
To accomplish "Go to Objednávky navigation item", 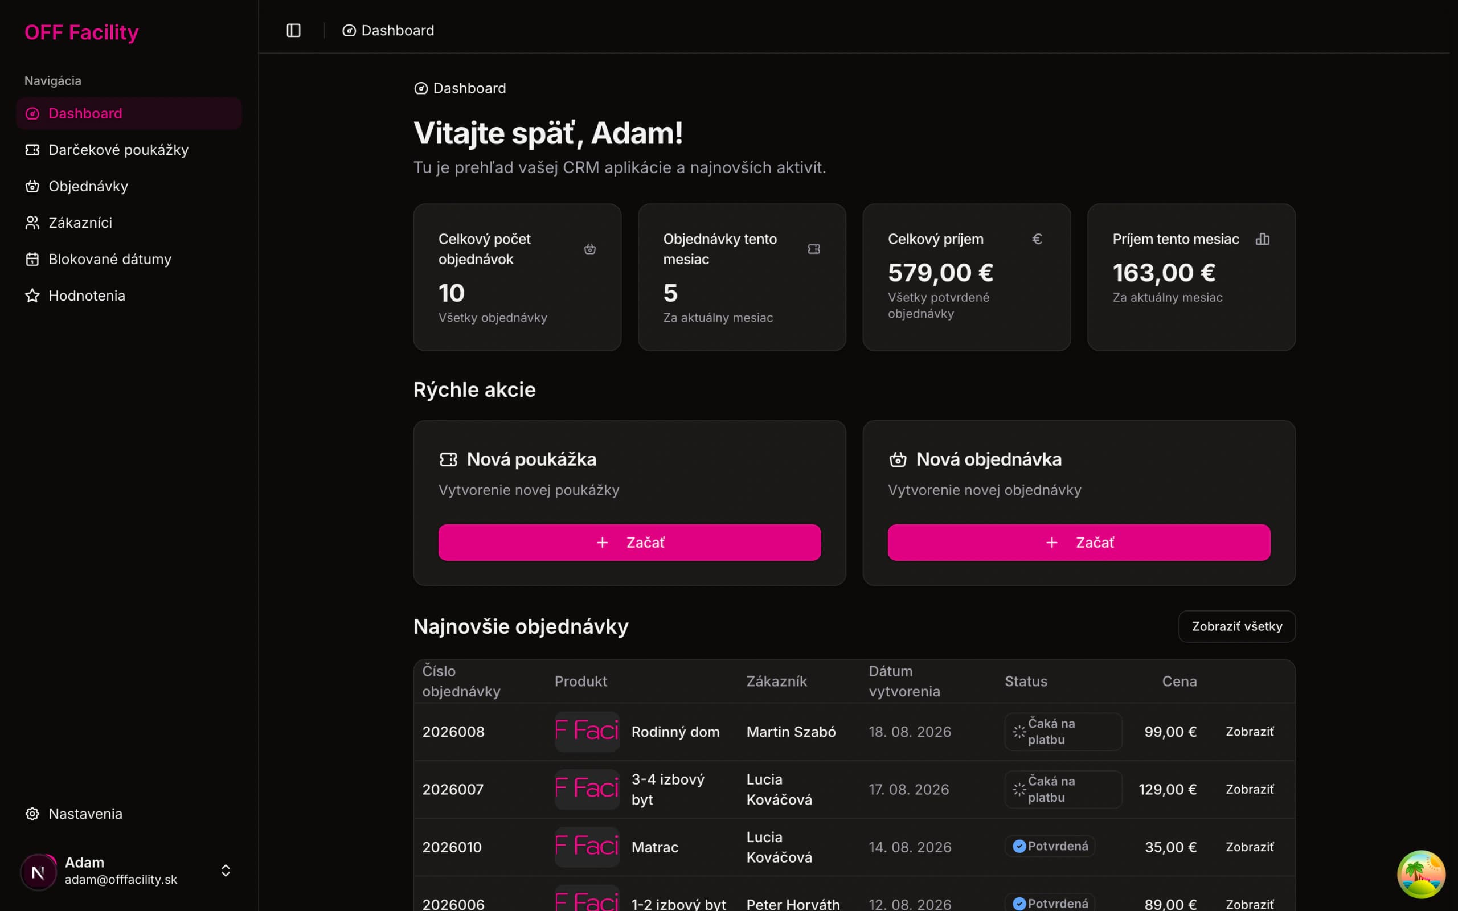I will click(x=129, y=186).
